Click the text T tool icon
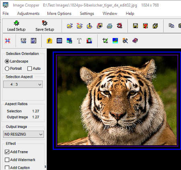Image resolution: width=181 pixels, height=170 pixels. coord(79,40)
